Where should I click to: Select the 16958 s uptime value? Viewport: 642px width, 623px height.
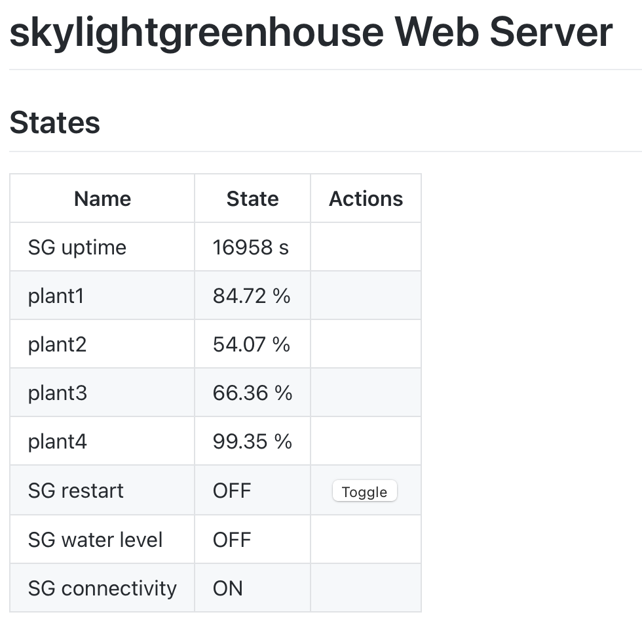252,247
